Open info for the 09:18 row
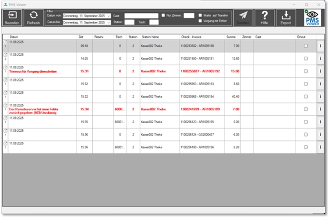 (x=320, y=46)
